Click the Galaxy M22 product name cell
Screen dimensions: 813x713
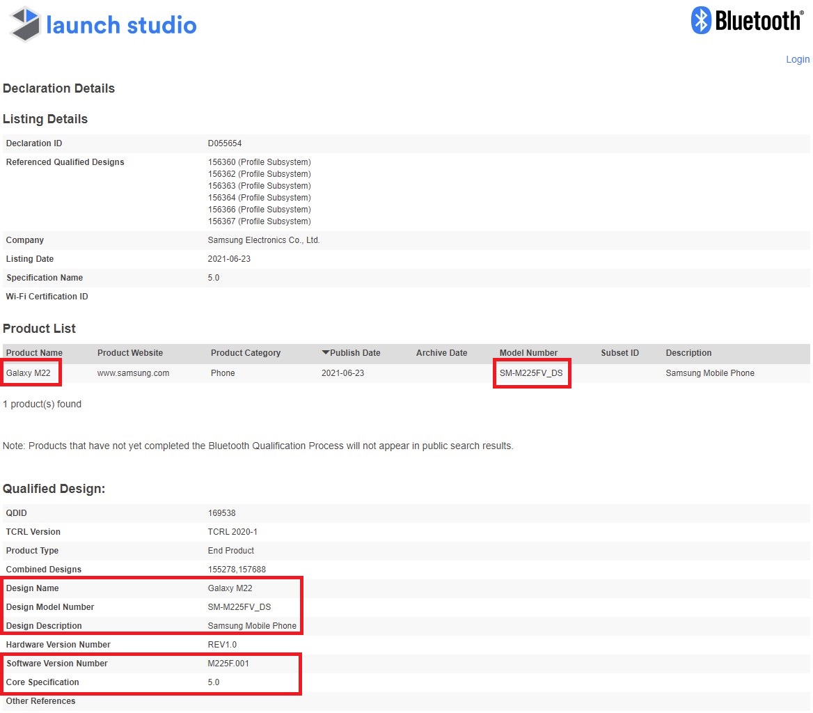pyautogui.click(x=29, y=373)
